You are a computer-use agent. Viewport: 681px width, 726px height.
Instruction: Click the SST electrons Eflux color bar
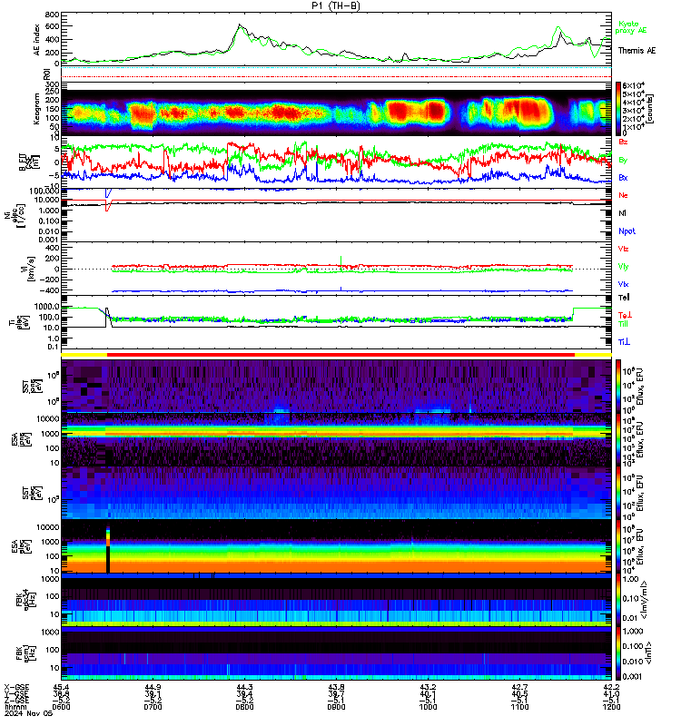pos(618,492)
